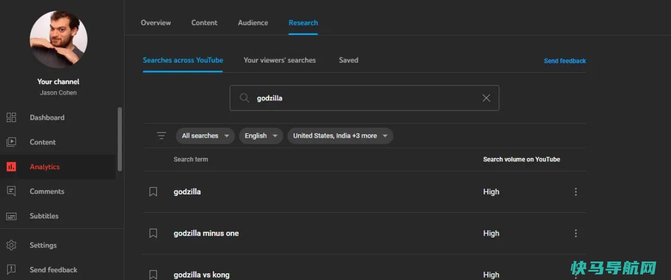Select the red Analytics bar-chart icon
This screenshot has width=671, height=280.
(x=12, y=166)
